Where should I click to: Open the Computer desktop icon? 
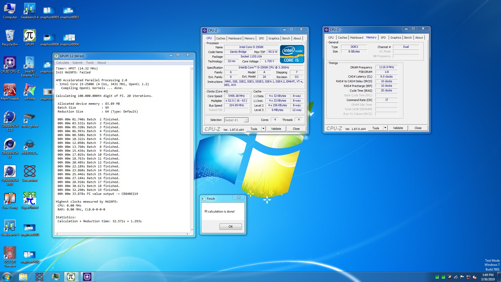click(x=10, y=11)
